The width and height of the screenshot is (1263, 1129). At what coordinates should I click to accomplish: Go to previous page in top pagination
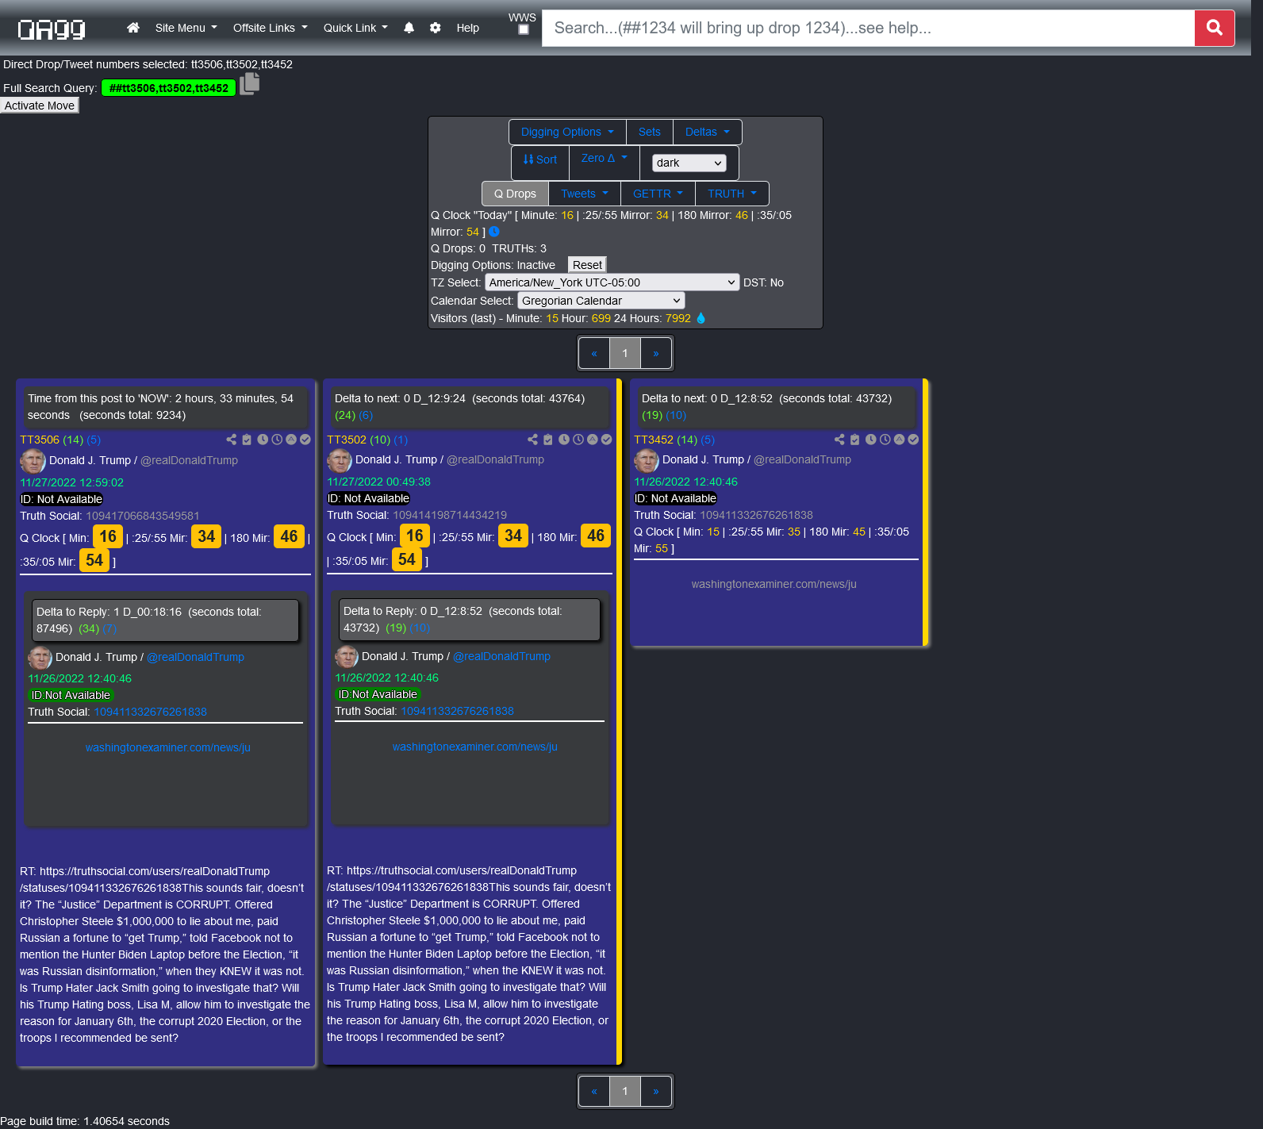point(594,353)
